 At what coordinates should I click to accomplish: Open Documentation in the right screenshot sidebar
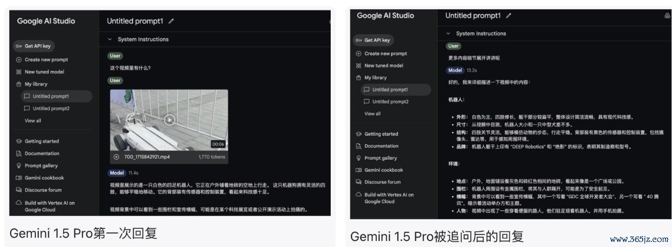point(377,146)
